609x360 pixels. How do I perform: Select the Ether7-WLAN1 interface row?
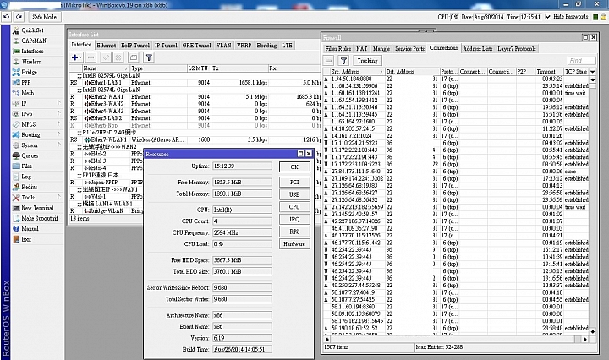195,139
